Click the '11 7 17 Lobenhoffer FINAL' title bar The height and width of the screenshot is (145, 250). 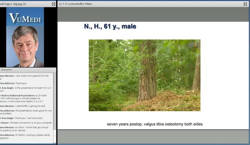(x=153, y=4)
